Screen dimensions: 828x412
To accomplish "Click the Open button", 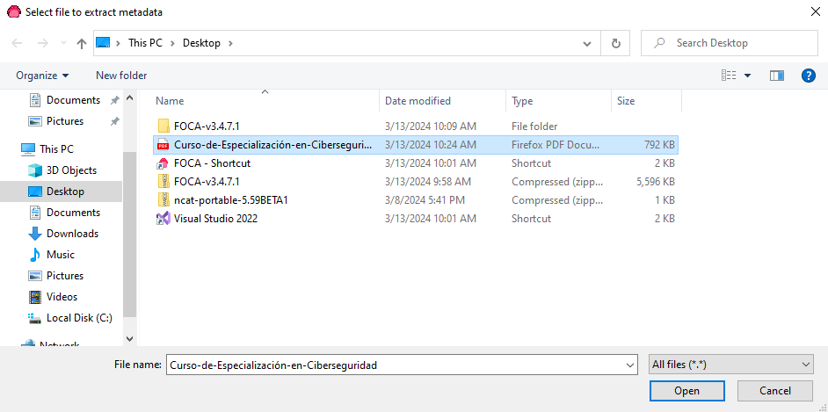I will 687,391.
